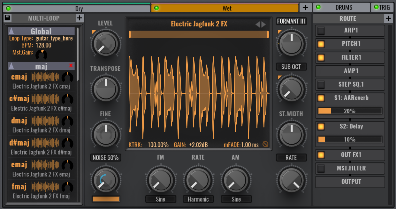The width and height of the screenshot is (396, 209).
Task: Enable the MST.FILTER toggle
Action: click(321, 168)
